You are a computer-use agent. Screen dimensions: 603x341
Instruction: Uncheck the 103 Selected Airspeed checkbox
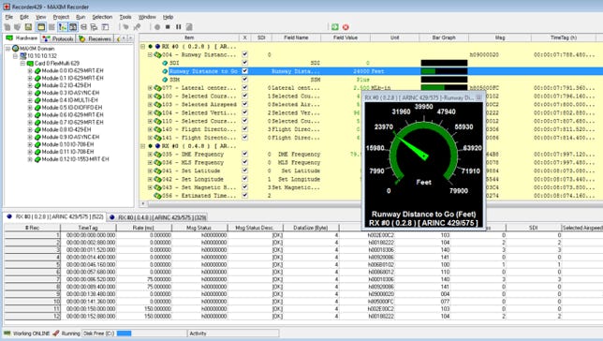click(x=245, y=104)
